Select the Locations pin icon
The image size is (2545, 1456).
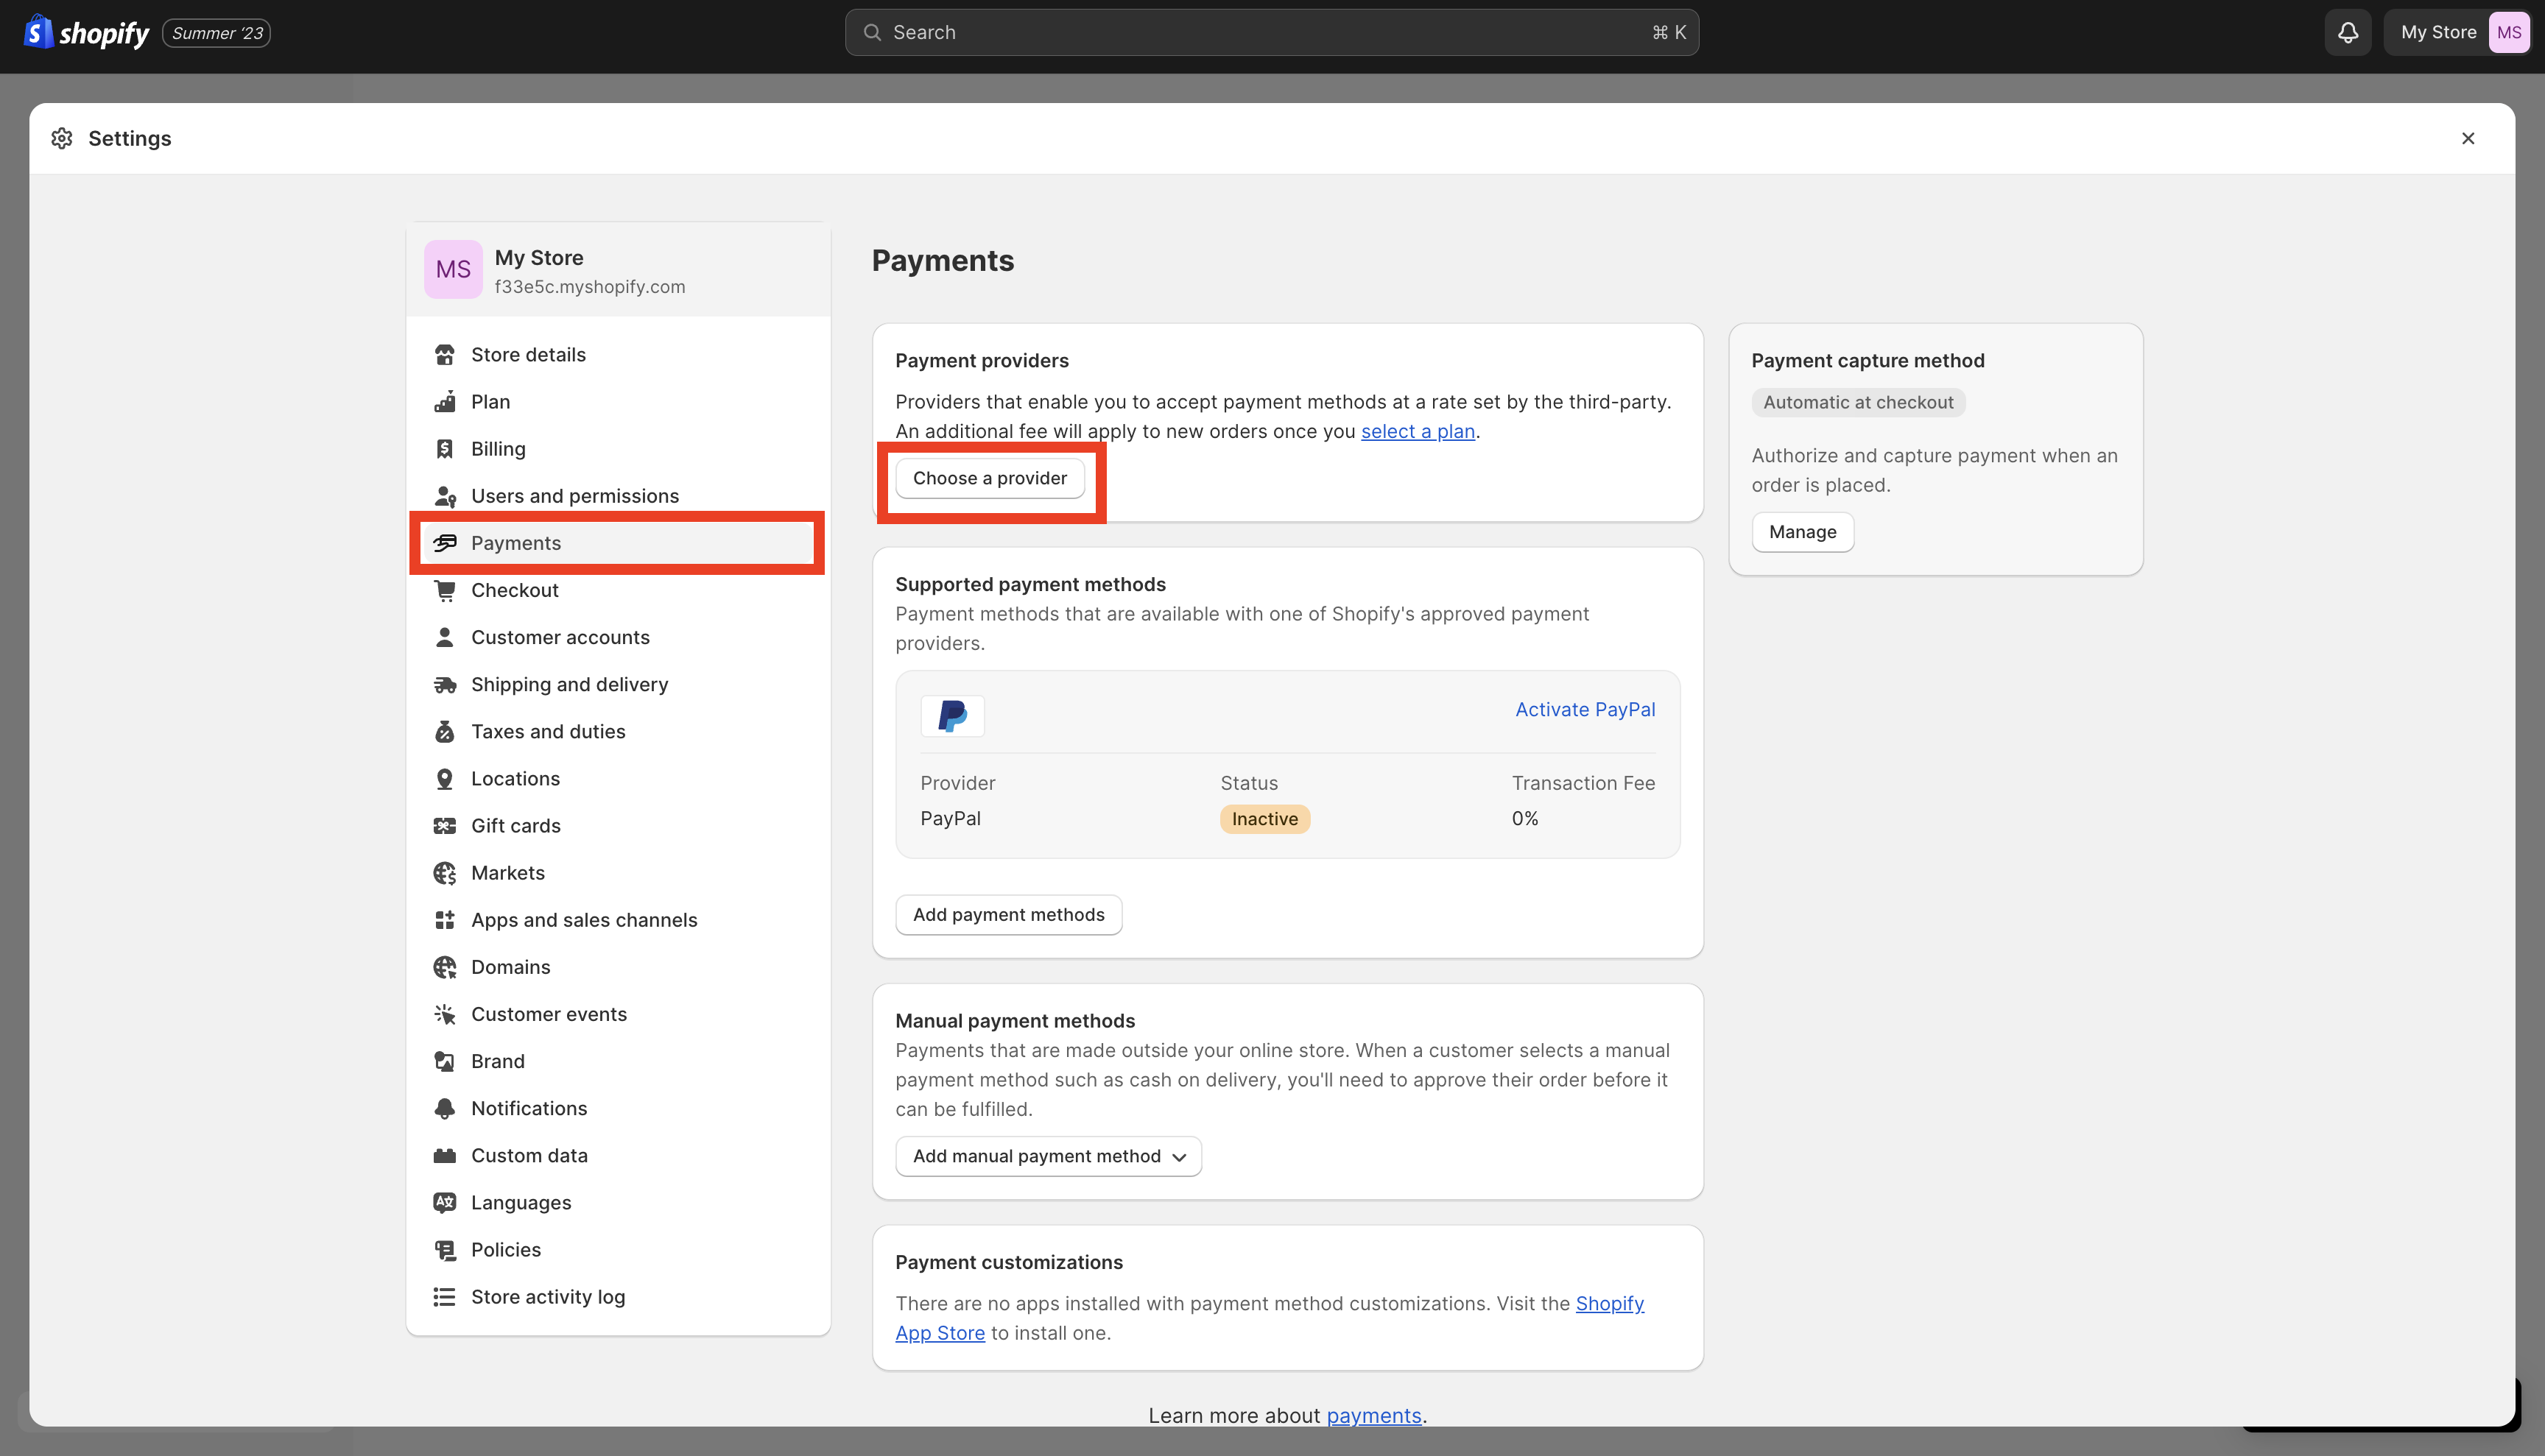tap(446, 778)
